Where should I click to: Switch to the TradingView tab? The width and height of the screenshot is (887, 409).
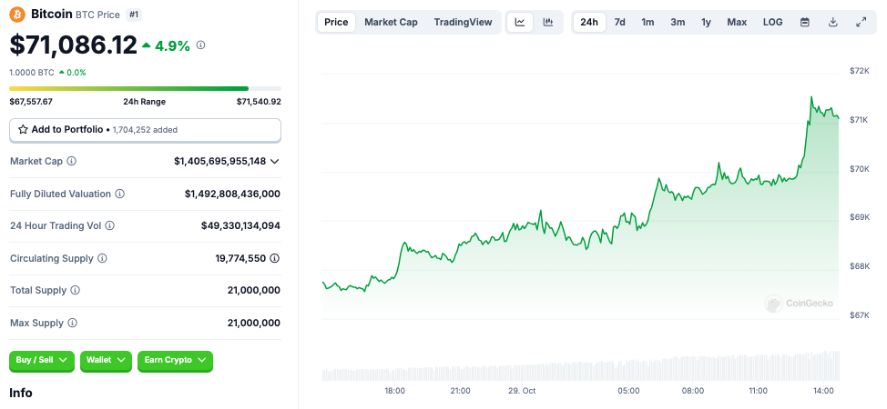tap(463, 22)
